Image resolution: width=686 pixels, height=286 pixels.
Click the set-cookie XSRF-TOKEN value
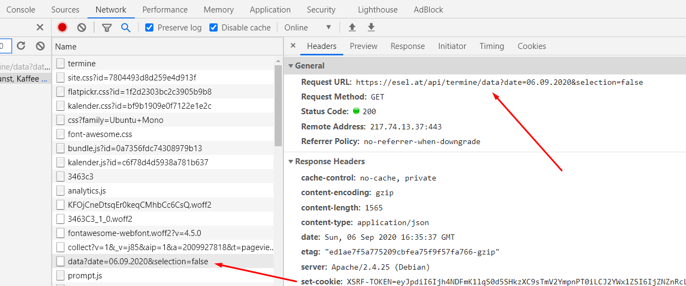tap(516, 282)
